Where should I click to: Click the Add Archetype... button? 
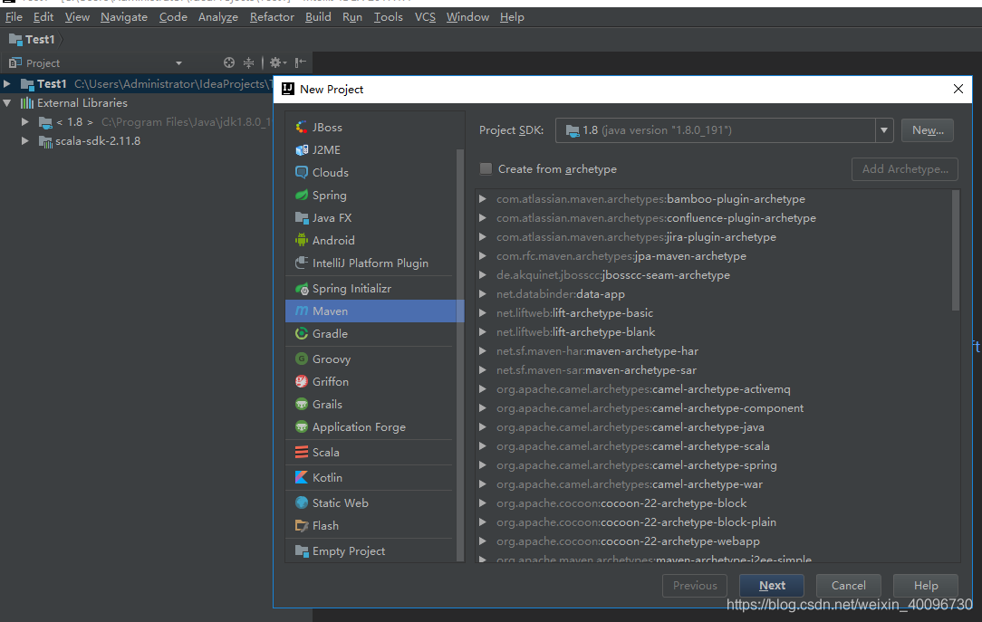(905, 169)
